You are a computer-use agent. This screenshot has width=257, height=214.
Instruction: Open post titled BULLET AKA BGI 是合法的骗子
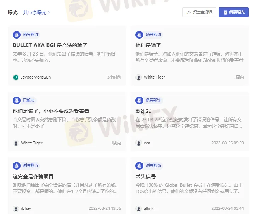coord(50,45)
